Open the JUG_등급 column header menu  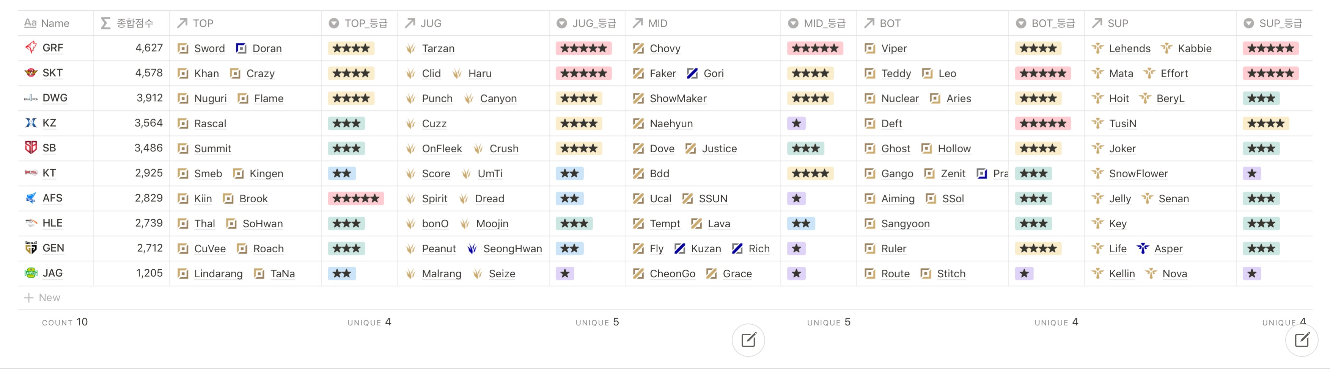(x=587, y=23)
